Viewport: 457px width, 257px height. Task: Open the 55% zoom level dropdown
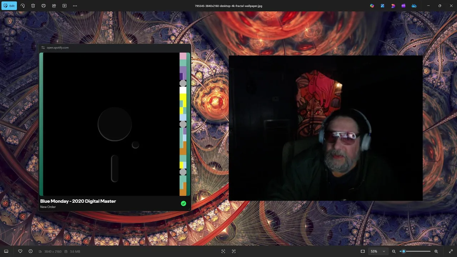click(378, 251)
